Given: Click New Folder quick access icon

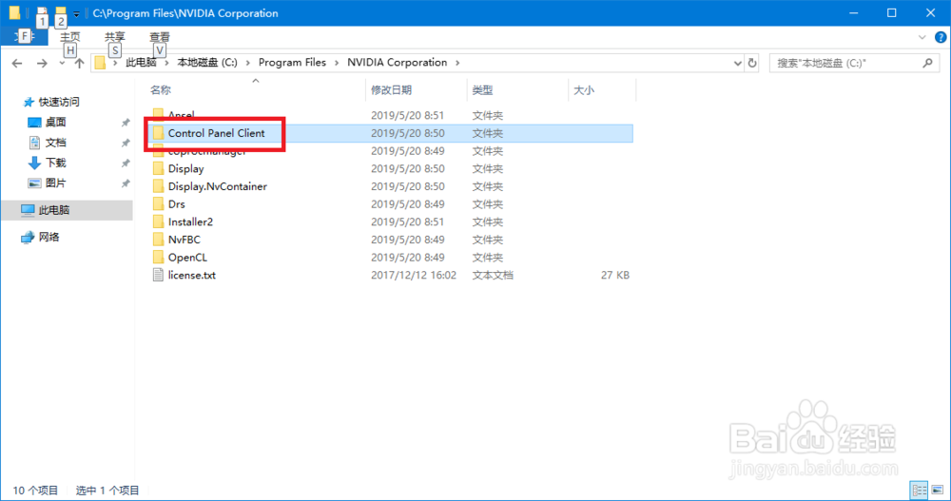Looking at the screenshot, I should (x=61, y=12).
